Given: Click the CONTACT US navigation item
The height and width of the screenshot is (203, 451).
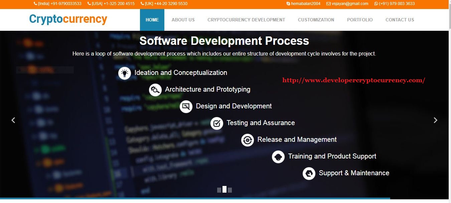Looking at the screenshot, I should (x=400, y=20).
